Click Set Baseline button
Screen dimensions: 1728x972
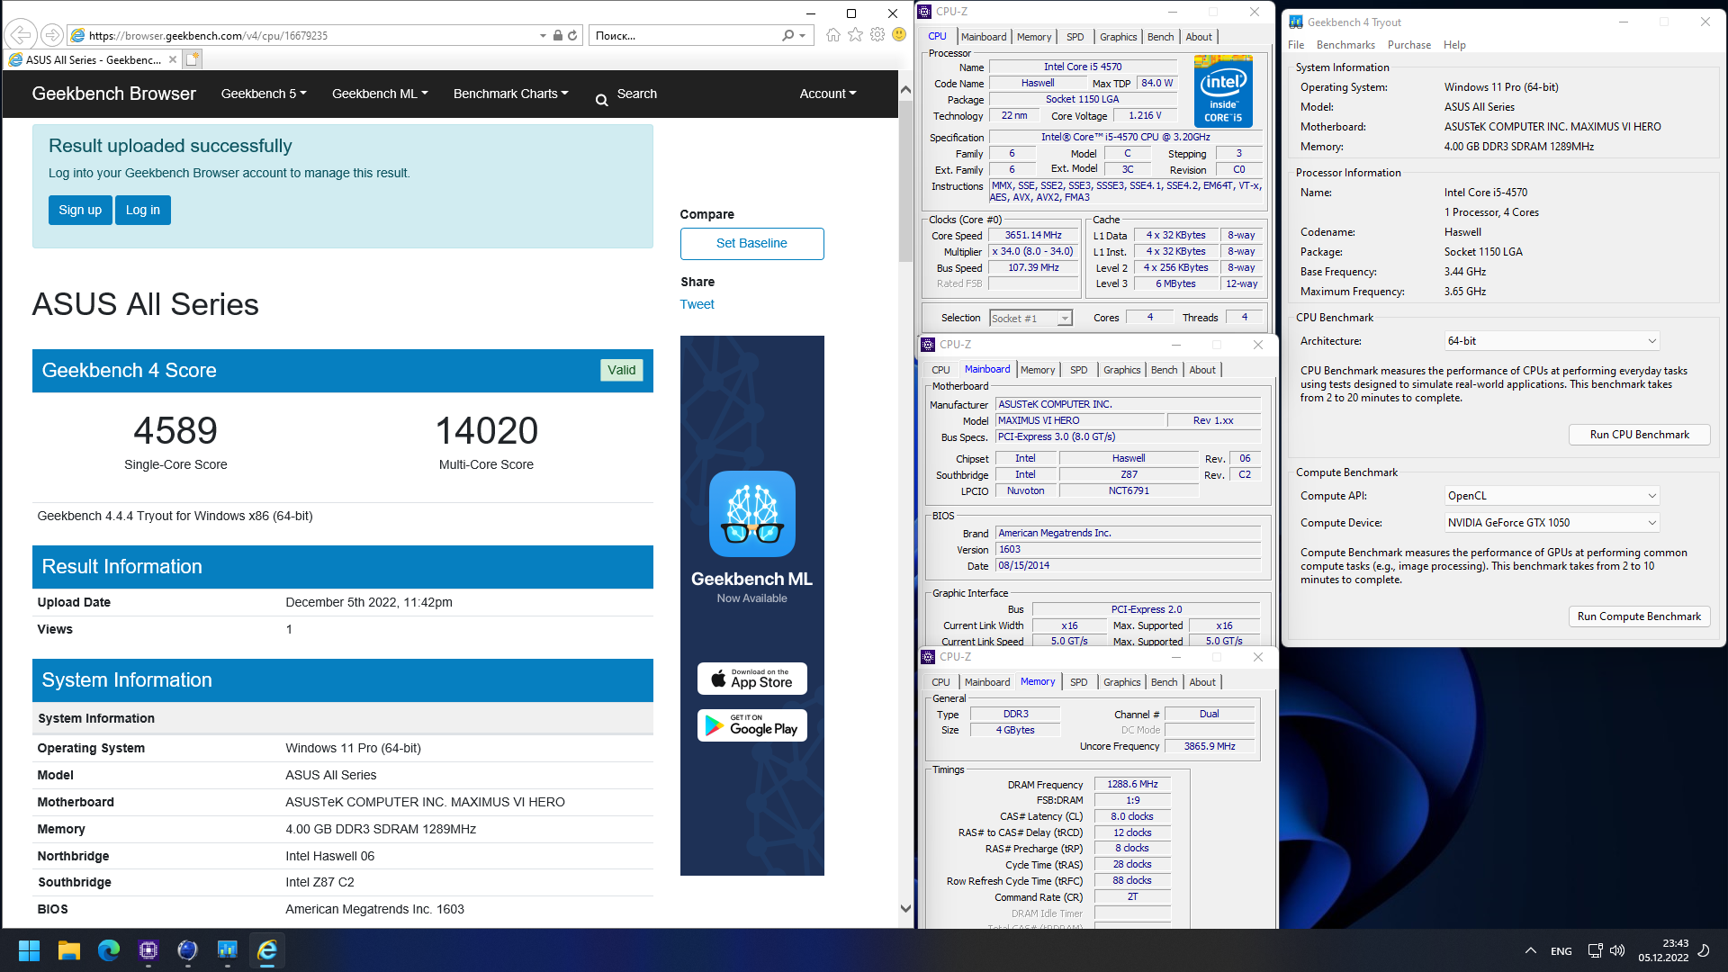click(x=751, y=243)
